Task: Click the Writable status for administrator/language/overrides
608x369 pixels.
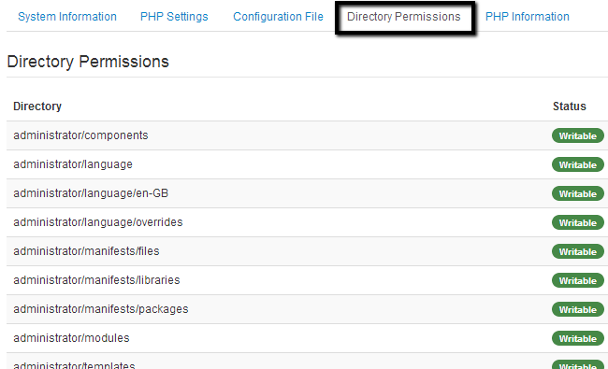Action: coord(578,222)
